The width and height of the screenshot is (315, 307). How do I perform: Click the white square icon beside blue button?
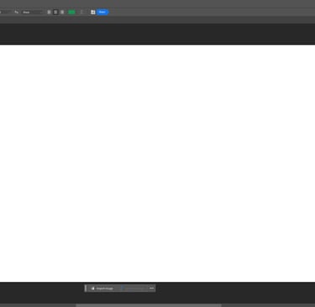point(93,12)
